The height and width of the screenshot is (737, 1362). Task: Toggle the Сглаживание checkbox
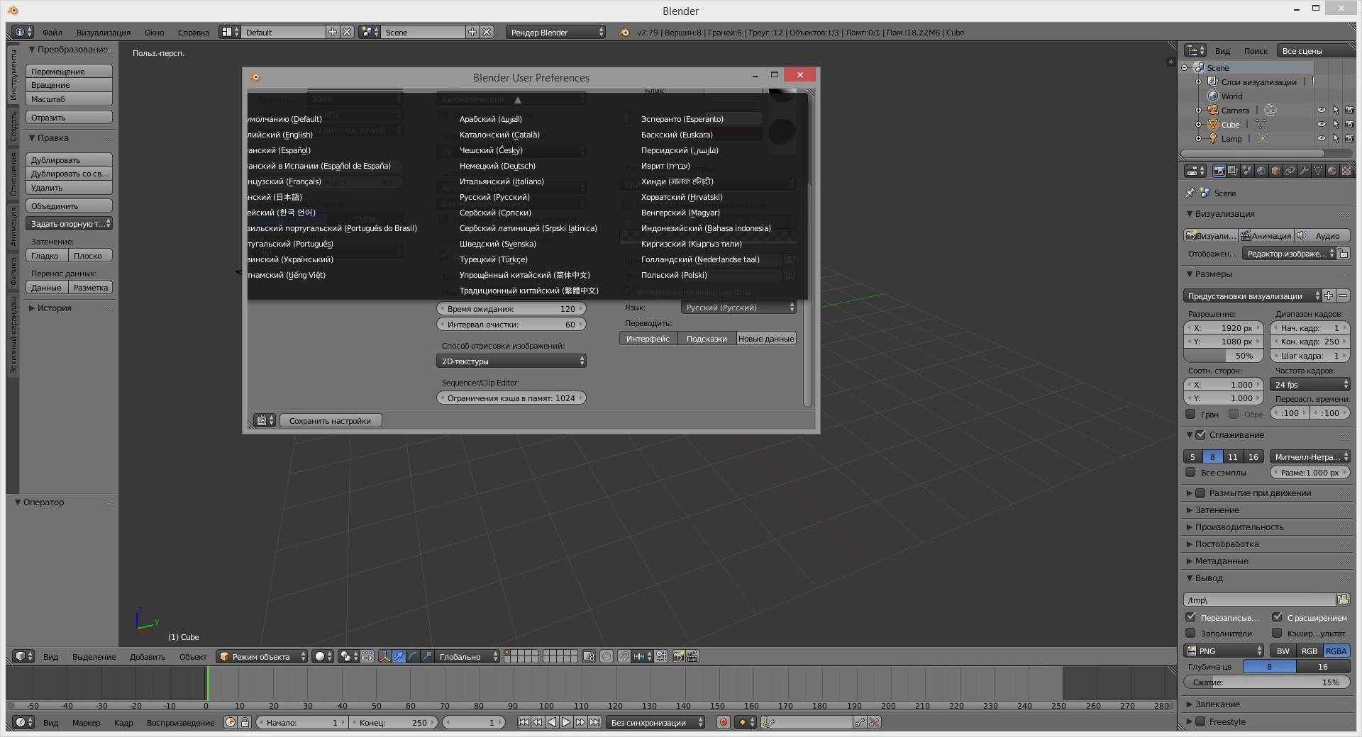[1200, 434]
